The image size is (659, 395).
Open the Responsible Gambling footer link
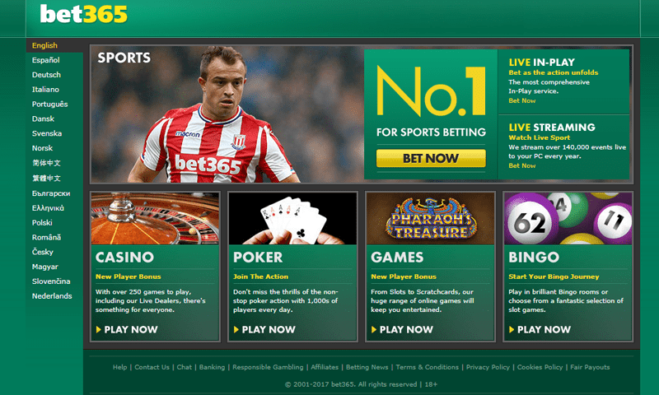pyautogui.click(x=268, y=367)
